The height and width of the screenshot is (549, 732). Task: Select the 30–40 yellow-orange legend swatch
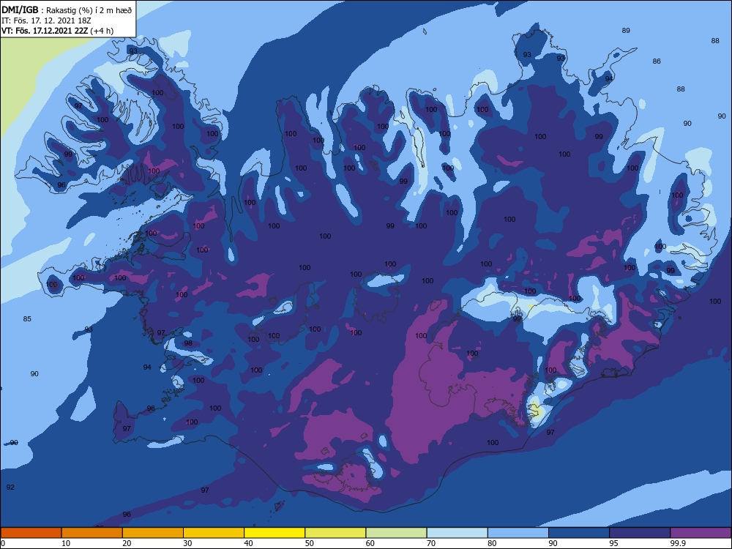point(214,533)
